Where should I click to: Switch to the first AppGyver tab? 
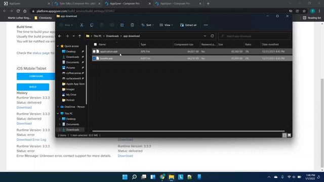click(27, 4)
